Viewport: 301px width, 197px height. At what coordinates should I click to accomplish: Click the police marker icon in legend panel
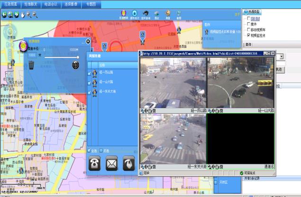click(x=207, y=32)
